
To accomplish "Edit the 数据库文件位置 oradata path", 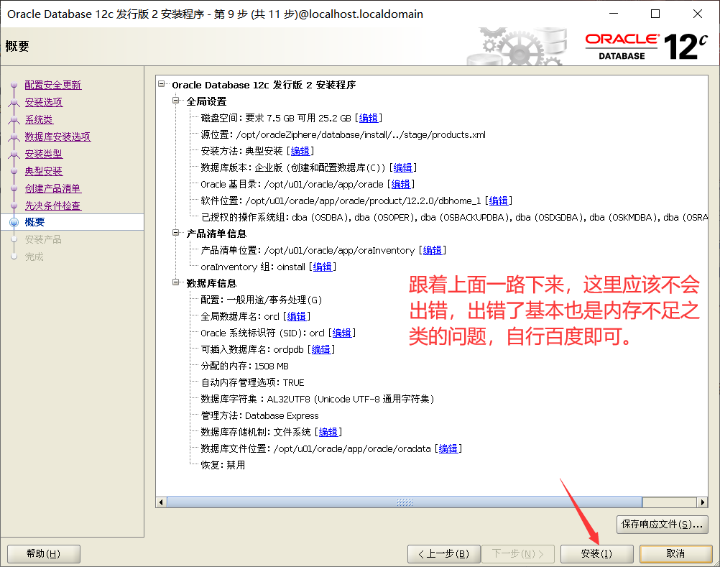I will [x=448, y=448].
